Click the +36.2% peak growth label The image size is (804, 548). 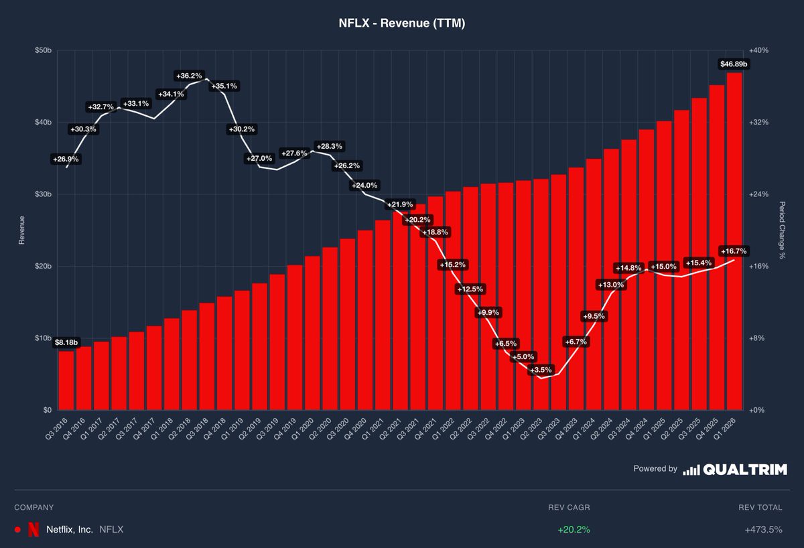pos(188,76)
